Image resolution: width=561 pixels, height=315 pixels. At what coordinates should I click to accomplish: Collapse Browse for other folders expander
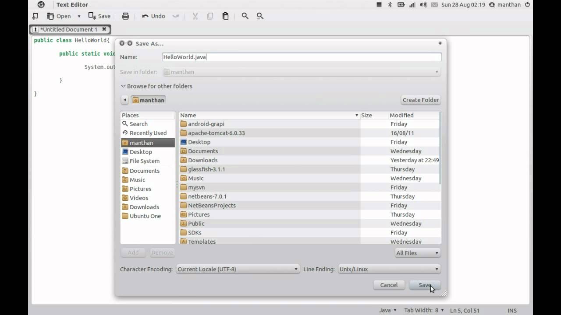156,86
